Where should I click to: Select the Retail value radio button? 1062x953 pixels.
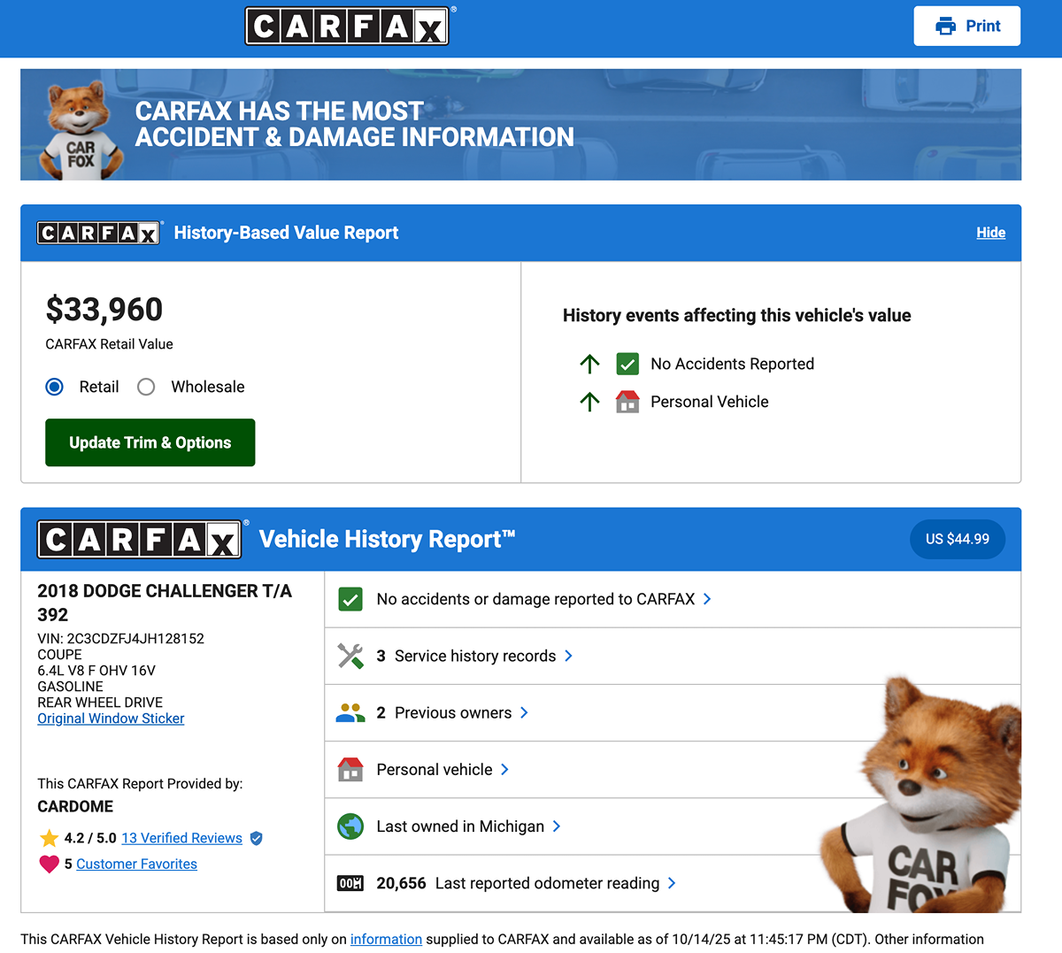coord(55,387)
